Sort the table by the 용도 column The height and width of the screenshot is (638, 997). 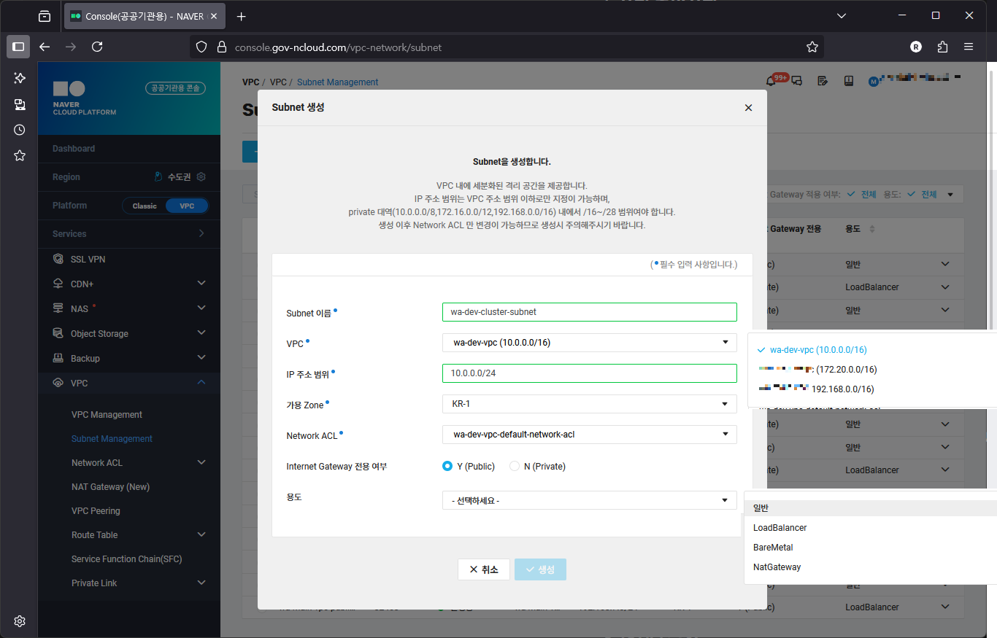(x=871, y=229)
